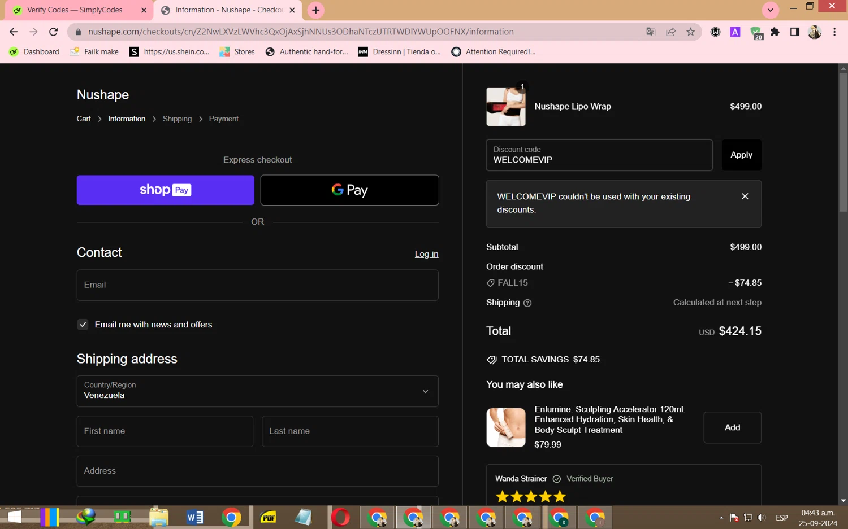Click the Enlumine product thumbnail
Viewport: 848px width, 529px height.
pos(506,427)
